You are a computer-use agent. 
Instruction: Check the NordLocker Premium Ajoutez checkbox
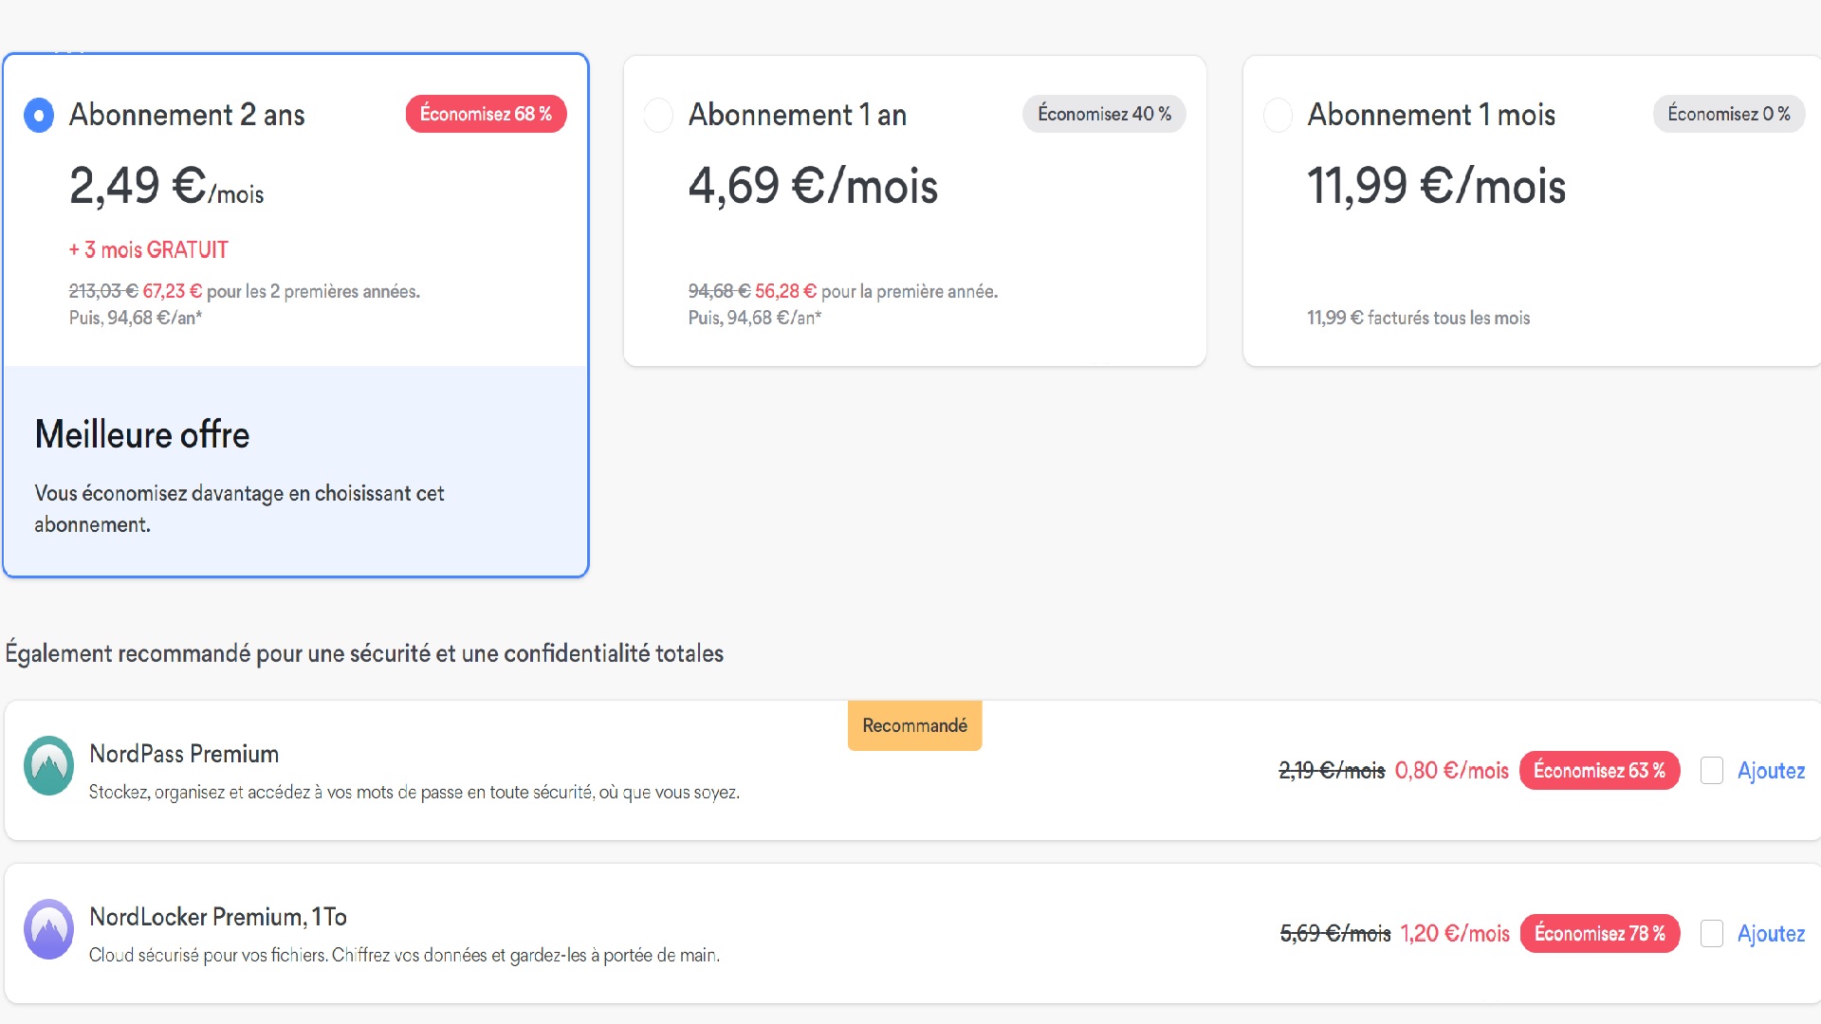tap(1712, 934)
